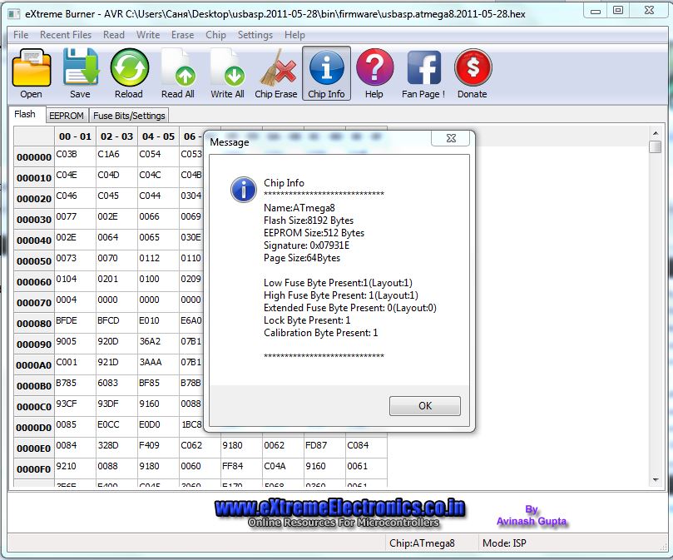Click cell FD87 in row 0000E0

[x=324, y=448]
